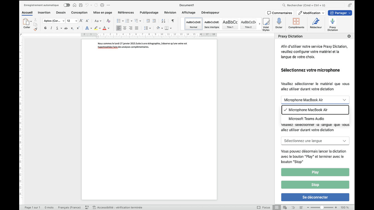Toggle the Enregistrement automatique switch
This screenshot has width=374, height=210.
click(x=67, y=5)
